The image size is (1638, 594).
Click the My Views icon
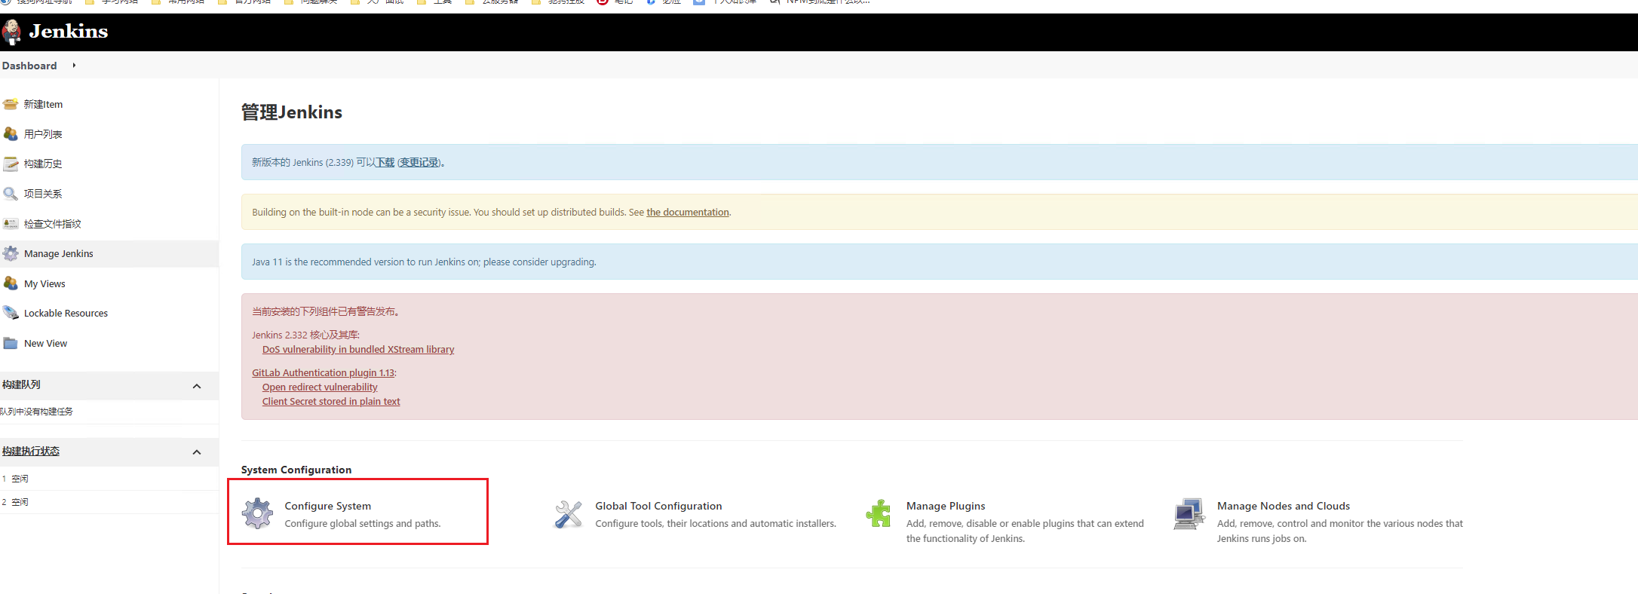pyautogui.click(x=11, y=283)
